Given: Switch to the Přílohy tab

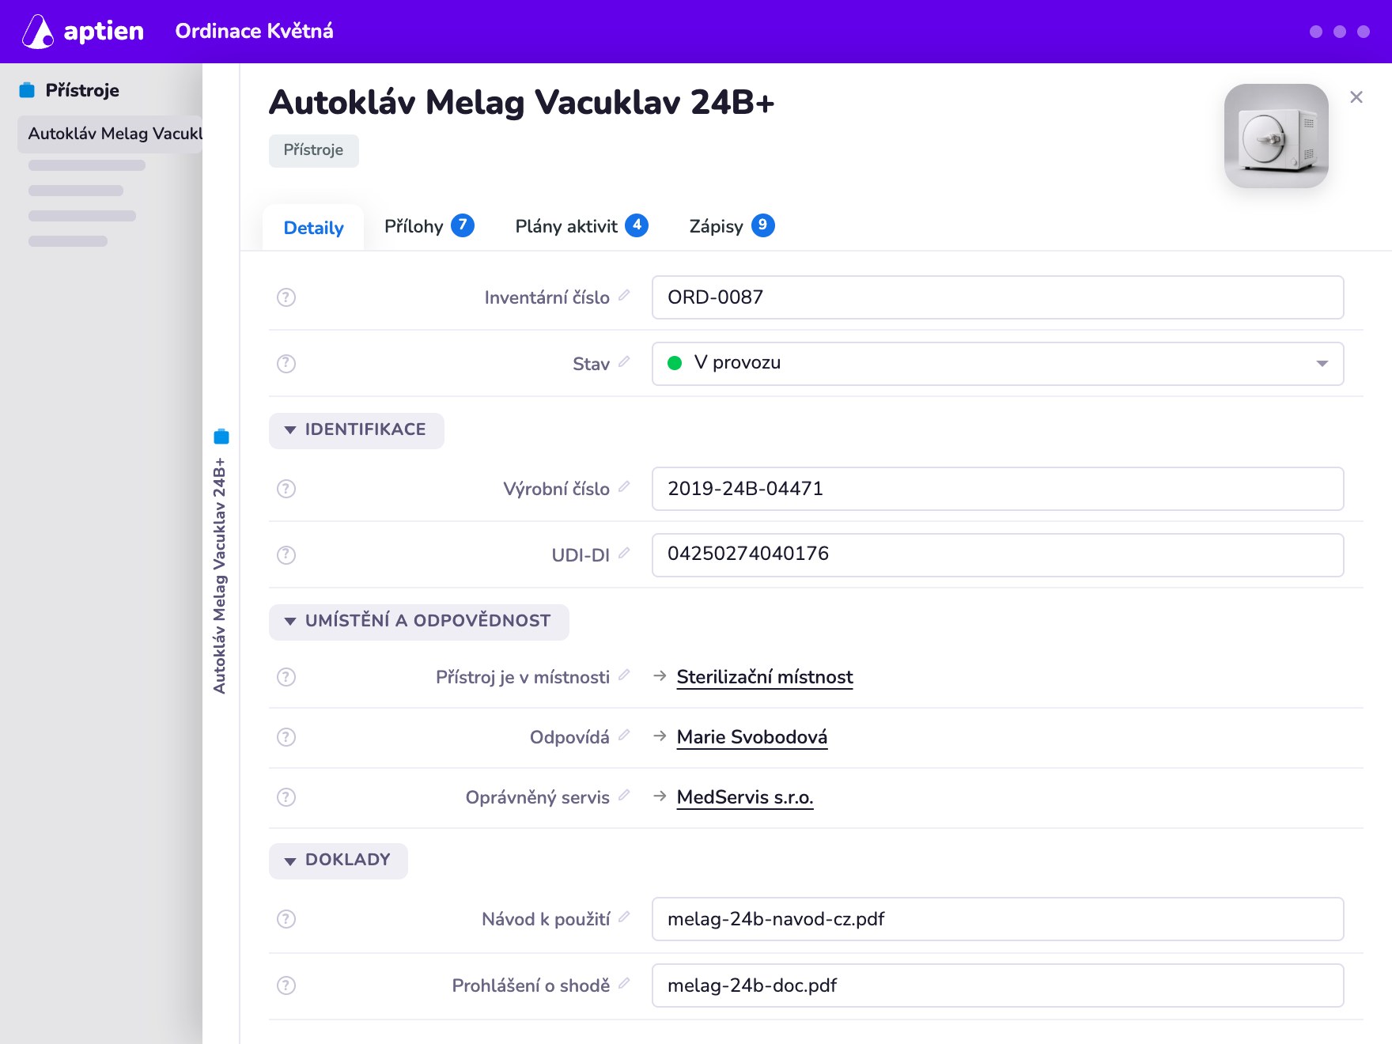Looking at the screenshot, I should coord(429,226).
